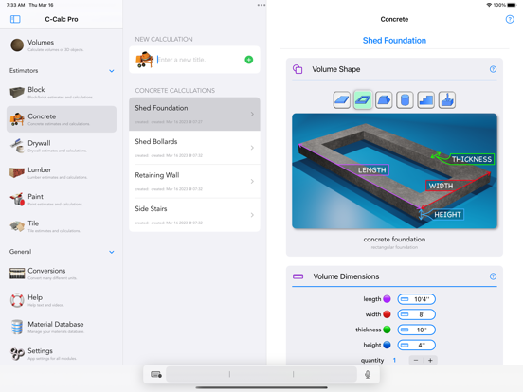This screenshot has width=523, height=392.
Task: Tap the concrete foundation diagram image
Action: pos(394,171)
